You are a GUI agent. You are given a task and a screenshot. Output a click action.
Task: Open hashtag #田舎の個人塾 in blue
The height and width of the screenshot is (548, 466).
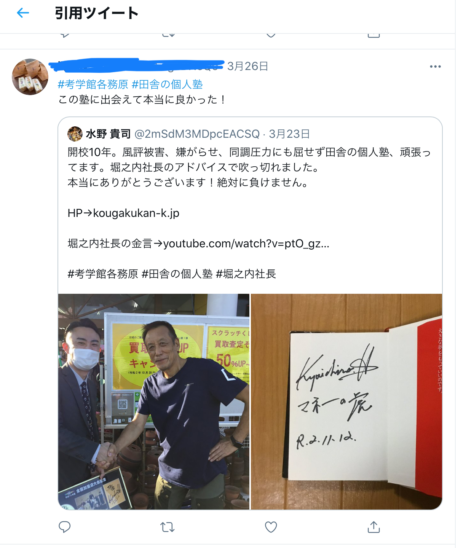pos(167,84)
